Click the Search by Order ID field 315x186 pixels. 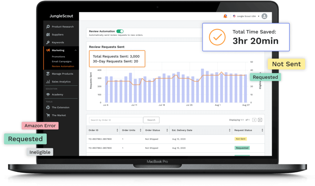(116, 120)
